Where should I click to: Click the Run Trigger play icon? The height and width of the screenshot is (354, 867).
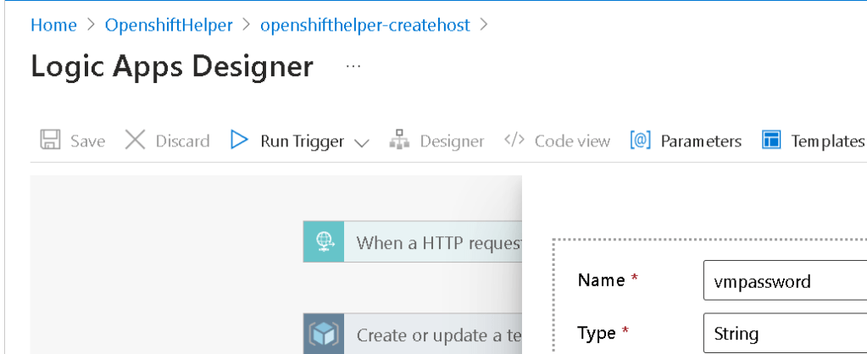239,141
